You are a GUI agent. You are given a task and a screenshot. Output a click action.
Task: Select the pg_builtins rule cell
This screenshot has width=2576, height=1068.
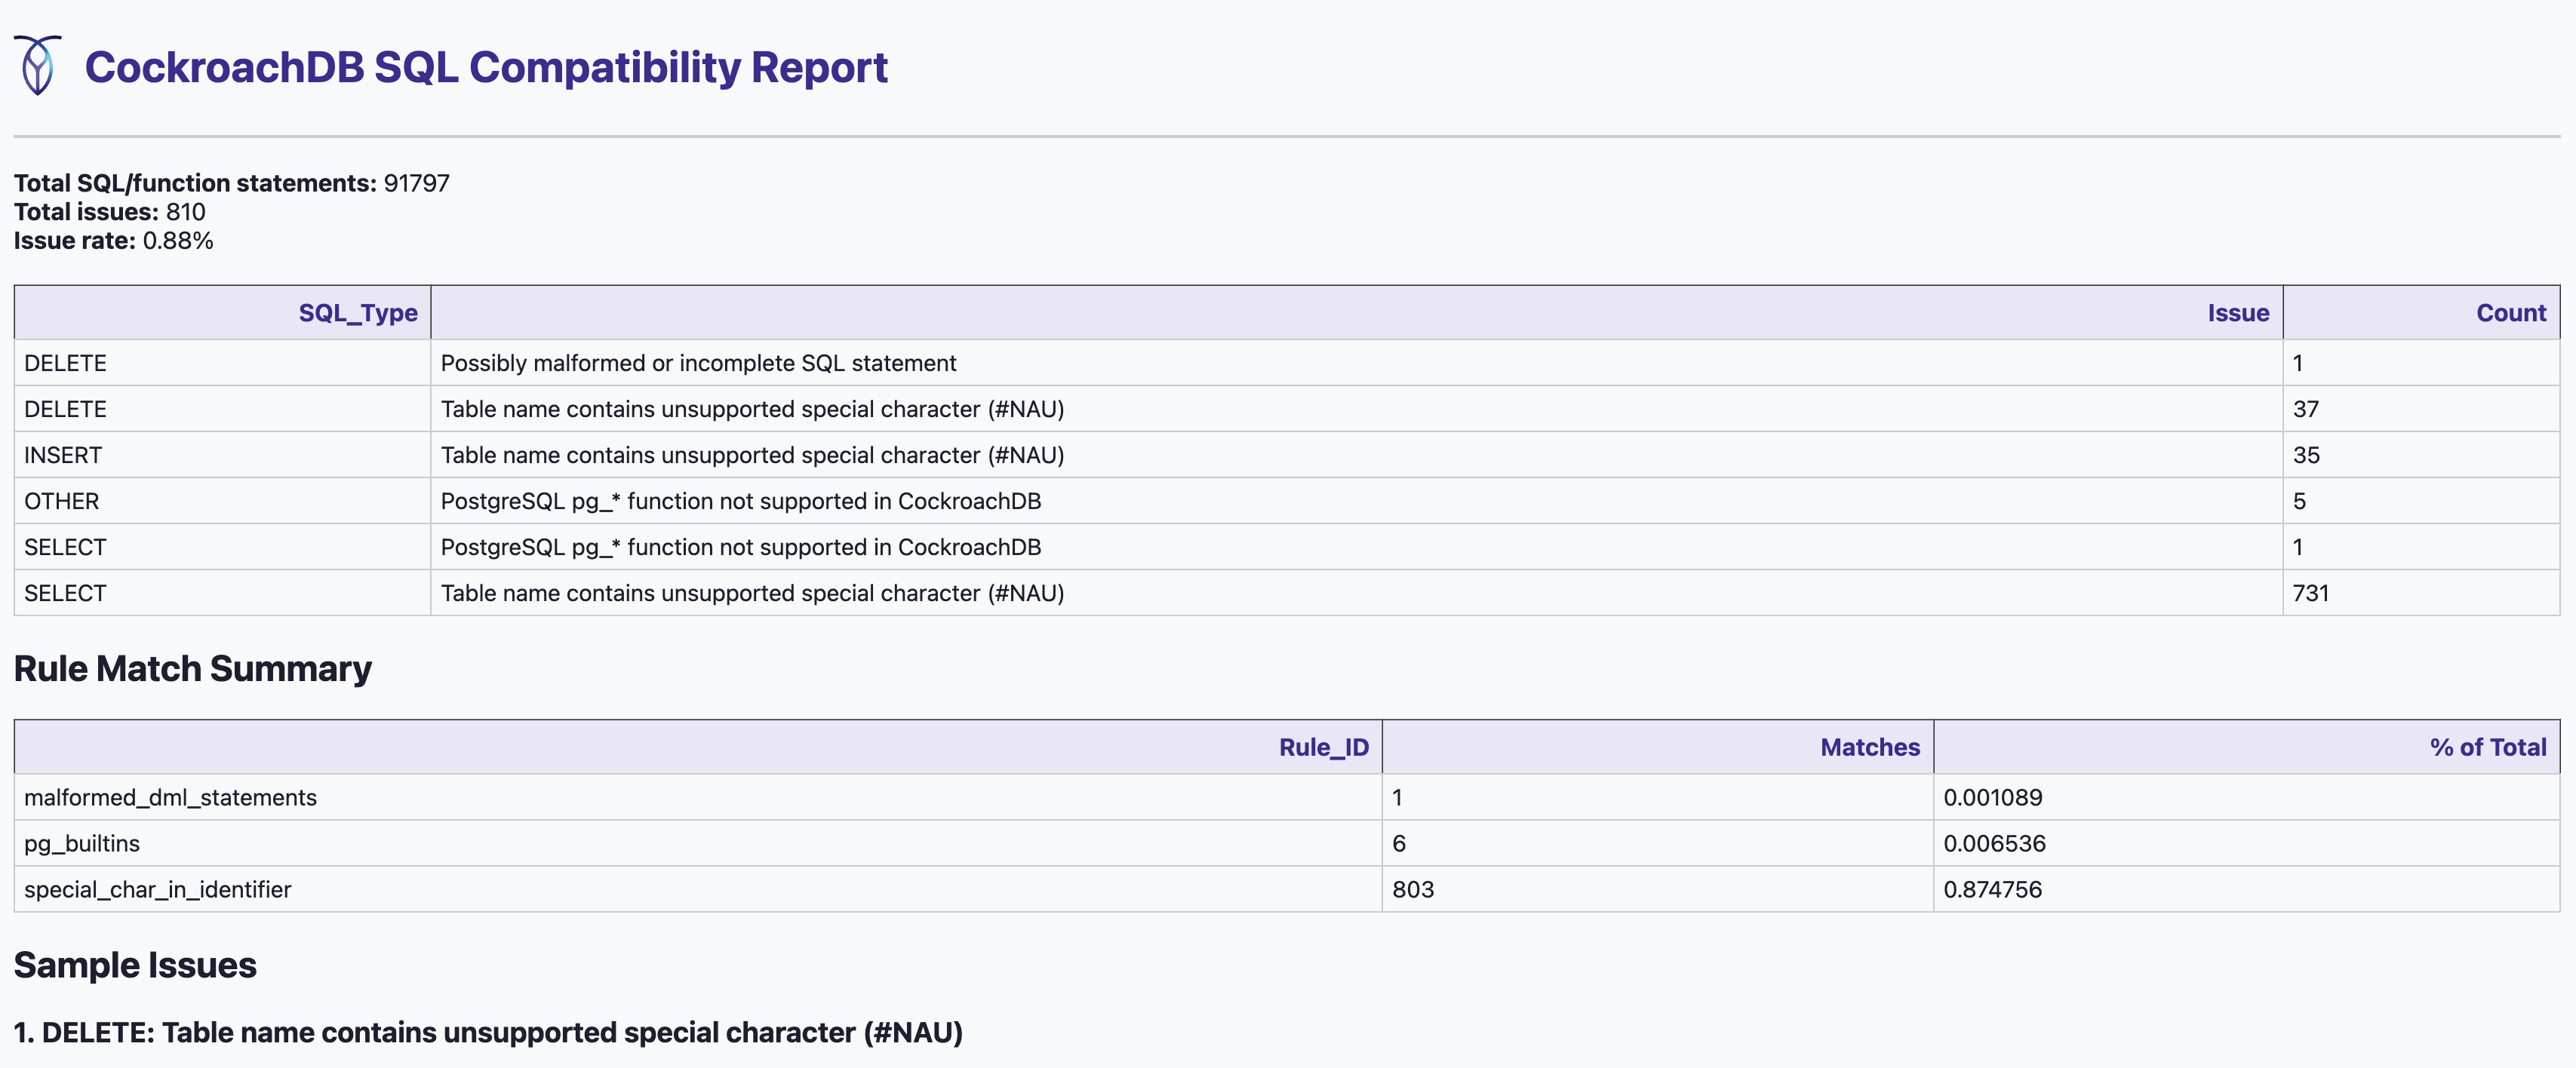(x=82, y=843)
